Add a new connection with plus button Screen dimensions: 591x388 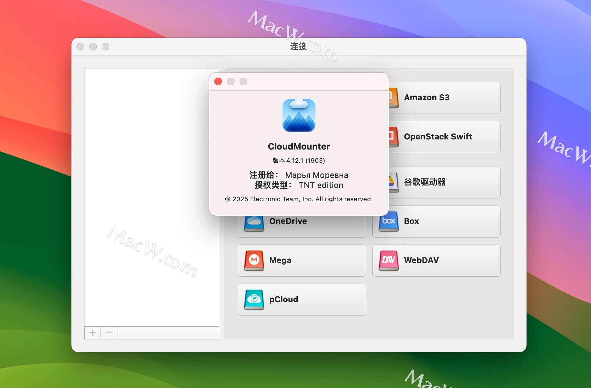93,333
